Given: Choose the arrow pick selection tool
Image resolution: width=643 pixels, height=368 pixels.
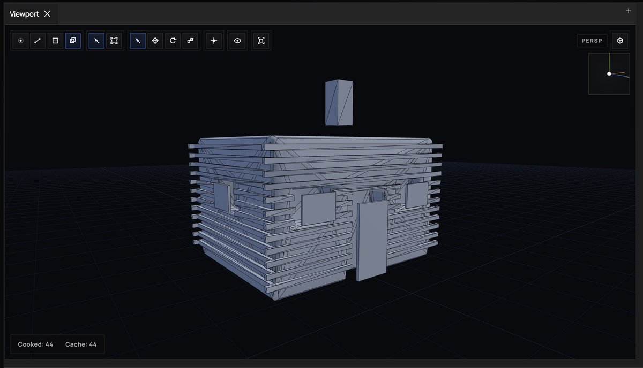Looking at the screenshot, I should pos(96,41).
